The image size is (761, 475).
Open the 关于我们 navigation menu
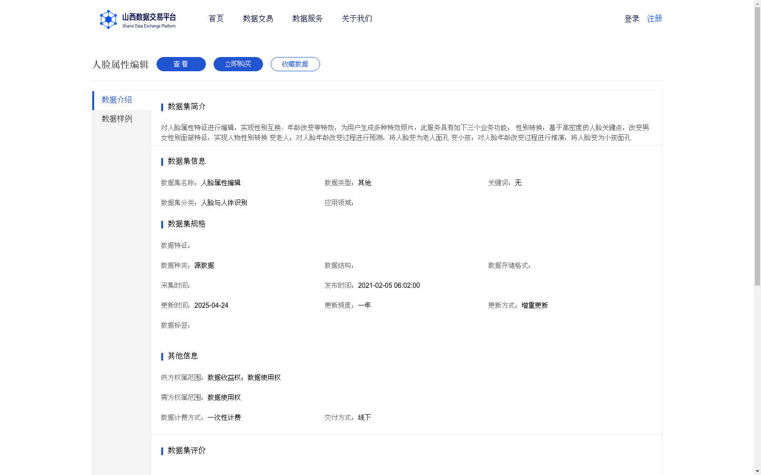pyautogui.click(x=356, y=19)
